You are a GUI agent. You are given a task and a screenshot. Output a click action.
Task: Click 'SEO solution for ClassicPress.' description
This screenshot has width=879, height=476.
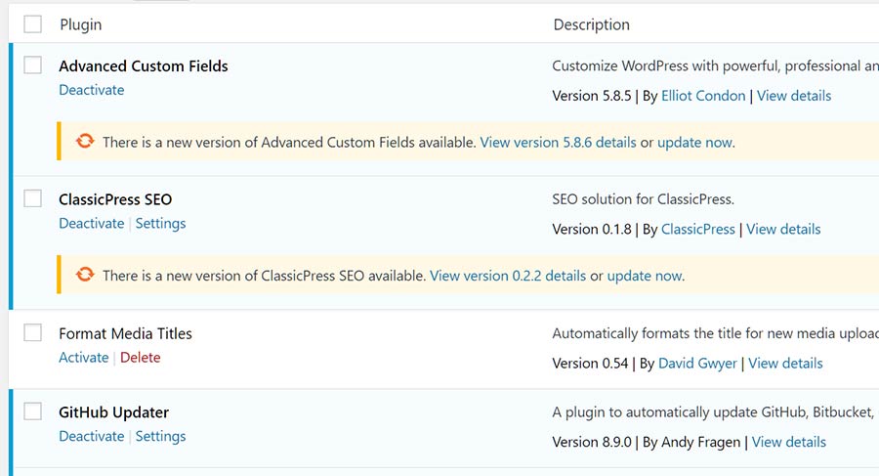pyautogui.click(x=643, y=199)
